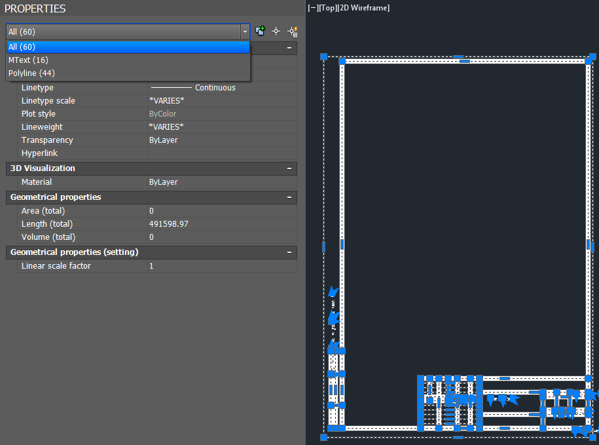Click the Hyperlink property label
599x445 pixels.
pyautogui.click(x=39, y=153)
